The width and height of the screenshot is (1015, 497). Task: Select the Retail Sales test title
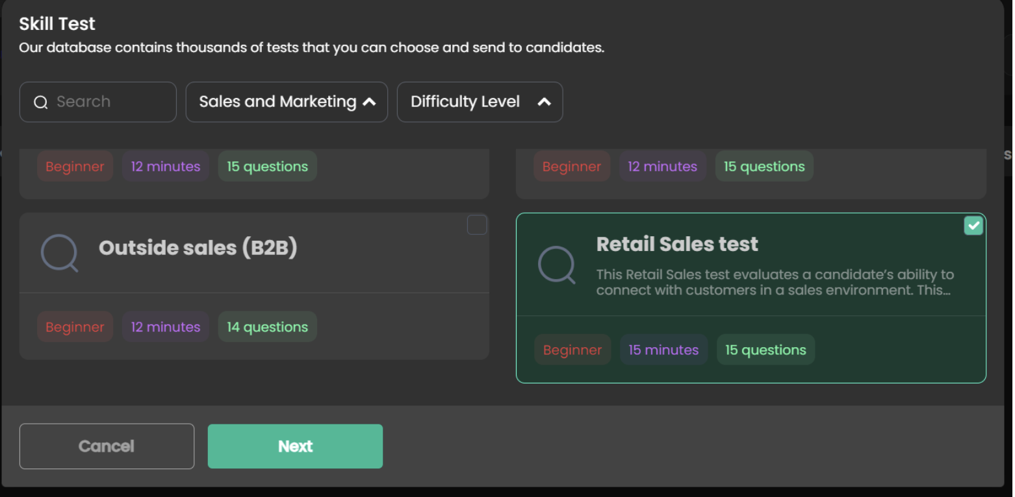pos(677,244)
